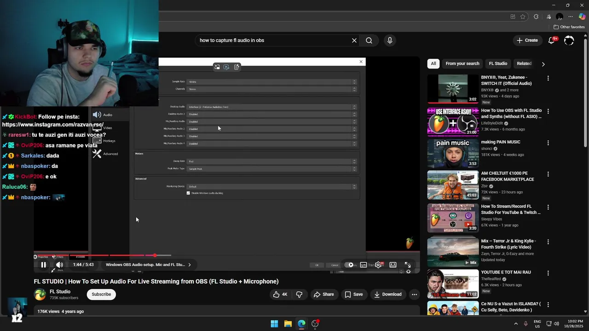Select the 'All' filter chip
This screenshot has height=331, width=589.
pos(433,63)
